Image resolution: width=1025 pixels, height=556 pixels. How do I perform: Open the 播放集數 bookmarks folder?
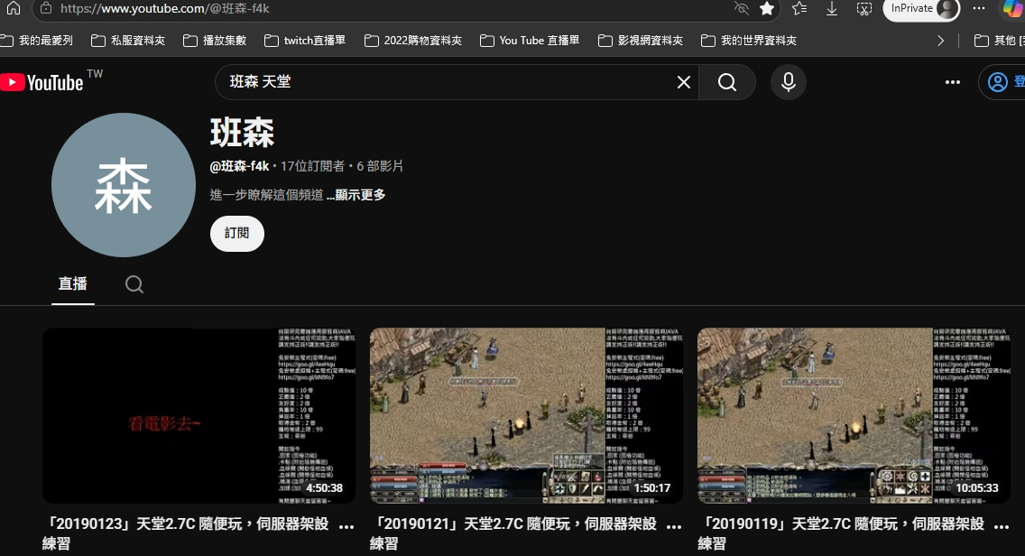(215, 41)
